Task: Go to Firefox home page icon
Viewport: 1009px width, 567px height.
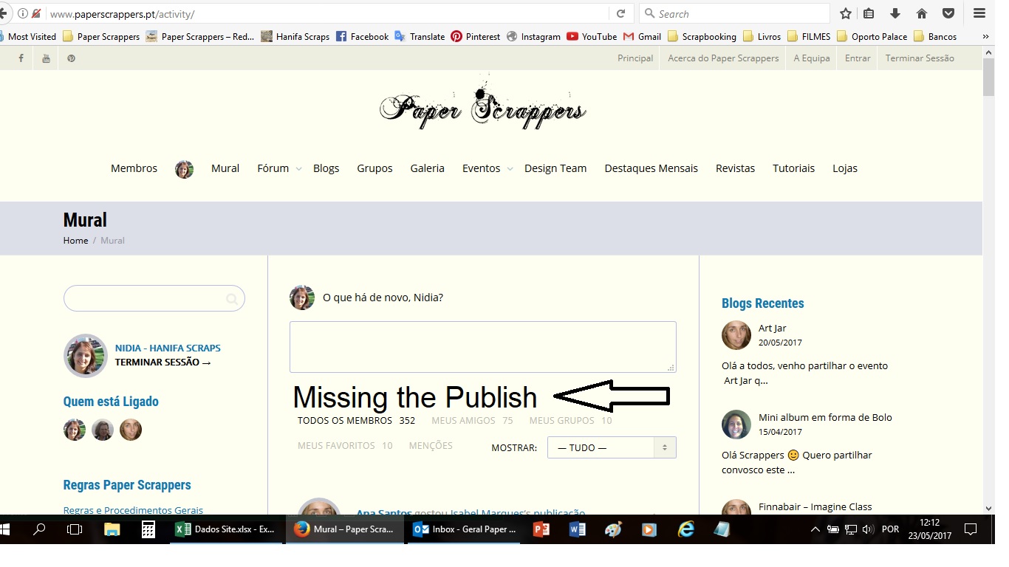Action: (x=921, y=14)
